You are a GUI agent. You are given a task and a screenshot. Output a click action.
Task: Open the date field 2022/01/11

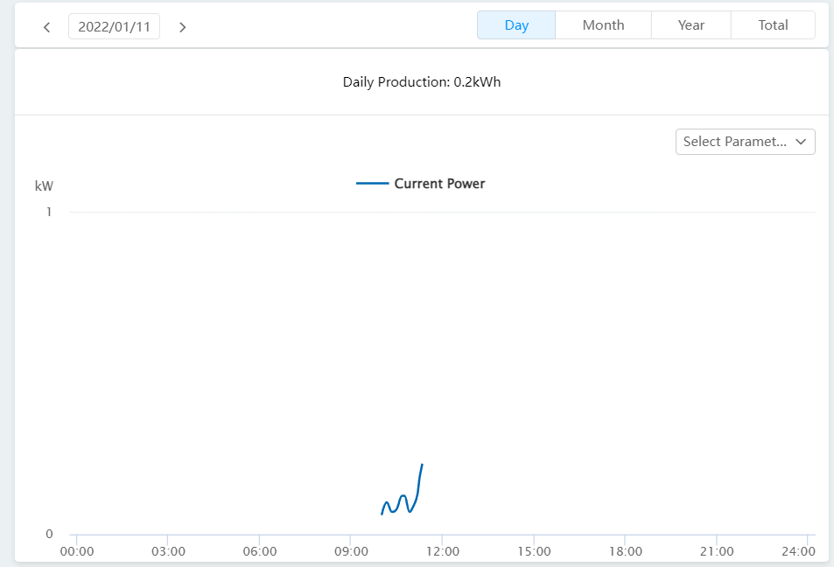coord(114,26)
